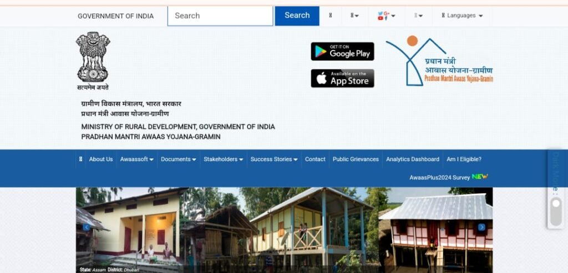Click the Pradhan Mantri Awaas Yojana-Gramin logo
The image size is (568, 273).
[x=439, y=60]
